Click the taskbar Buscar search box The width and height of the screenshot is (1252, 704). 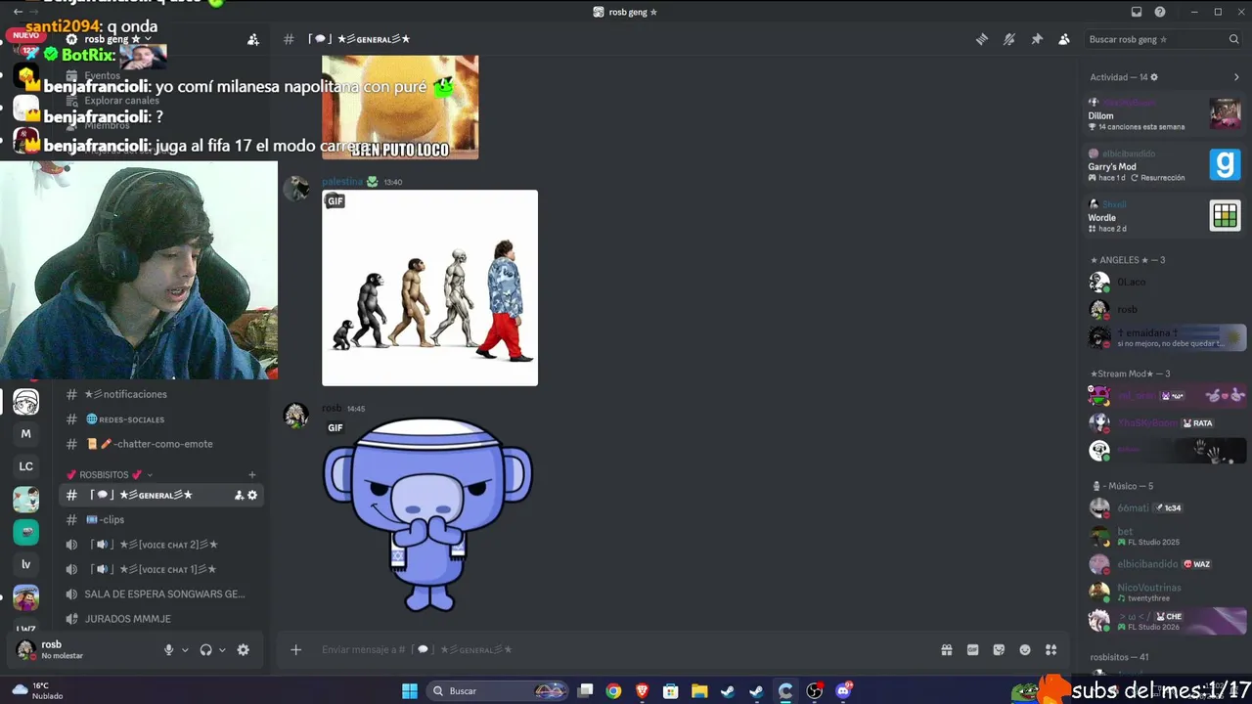click(x=499, y=691)
